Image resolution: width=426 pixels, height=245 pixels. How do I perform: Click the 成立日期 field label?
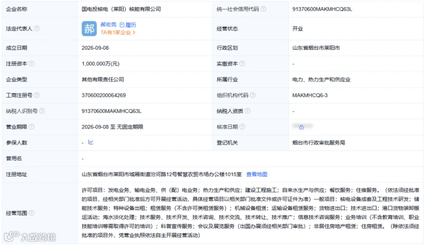(17, 48)
